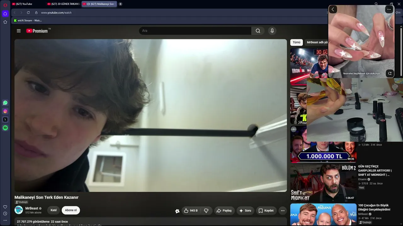The image size is (403, 226).
Task: Click the visual search lens icon on nail image
Action: tap(390, 73)
